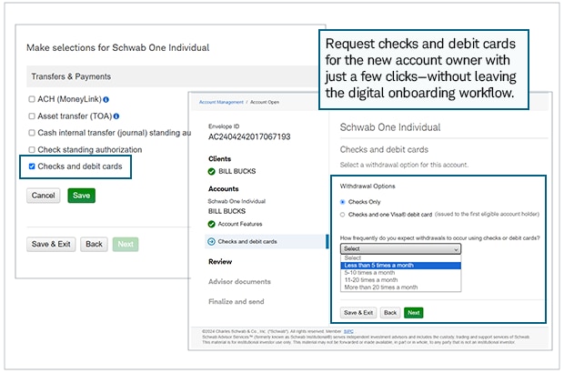This screenshot has height=373, width=564.
Task: Tick Cash internal transfer (journal) checkbox
Action: tap(32, 133)
